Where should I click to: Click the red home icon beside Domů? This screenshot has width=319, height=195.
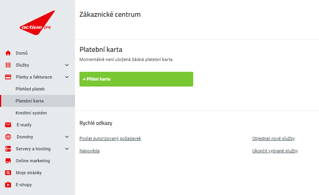(8, 53)
